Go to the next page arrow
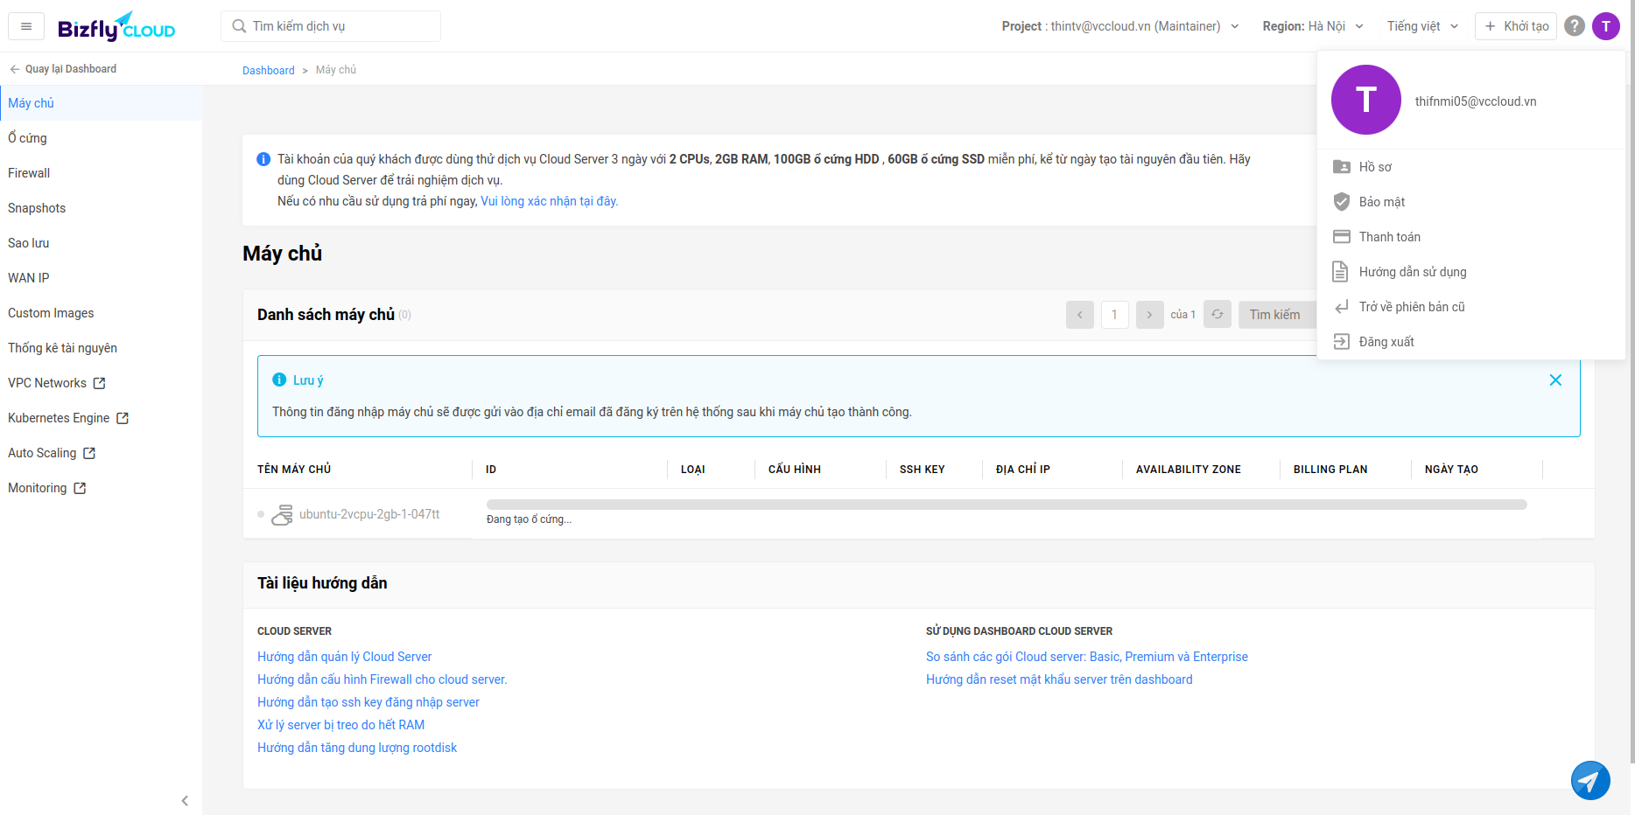Viewport: 1635px width, 815px height. (x=1150, y=315)
